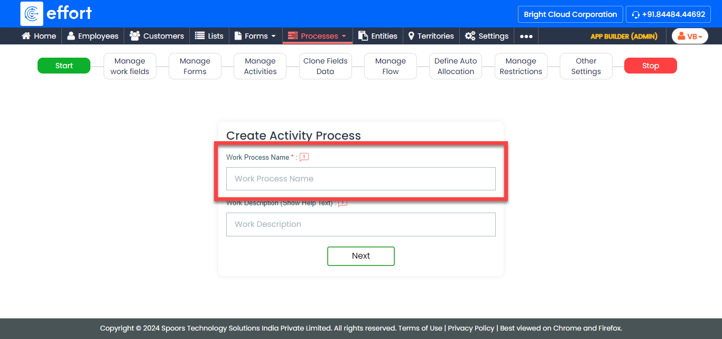Click the support phone number button
Screen dimensions: 722x339
(668, 14)
